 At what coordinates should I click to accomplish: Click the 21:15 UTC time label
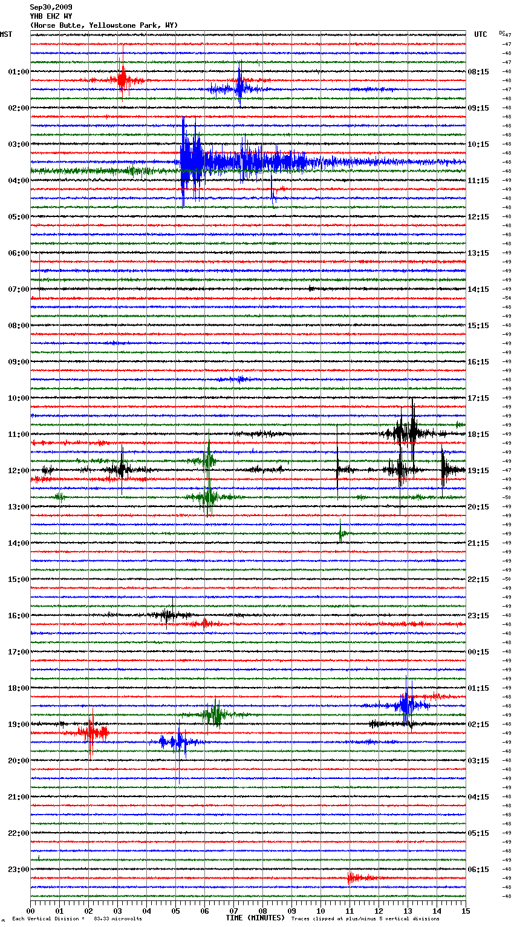coord(478,543)
